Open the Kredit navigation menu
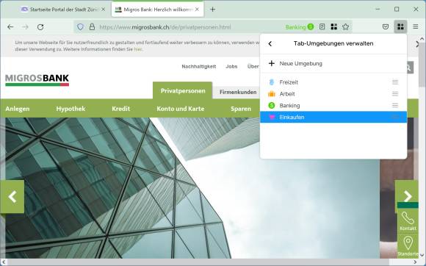This screenshot has width=426, height=266. [121, 109]
